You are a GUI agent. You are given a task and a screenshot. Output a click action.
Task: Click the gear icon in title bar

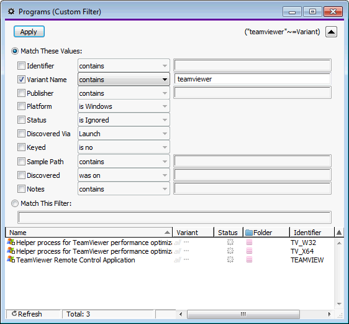tap(11, 11)
